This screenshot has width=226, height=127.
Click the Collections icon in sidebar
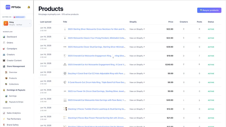click(6, 84)
